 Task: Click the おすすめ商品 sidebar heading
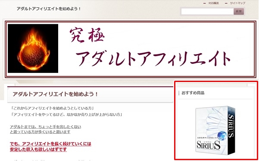coord(193,93)
